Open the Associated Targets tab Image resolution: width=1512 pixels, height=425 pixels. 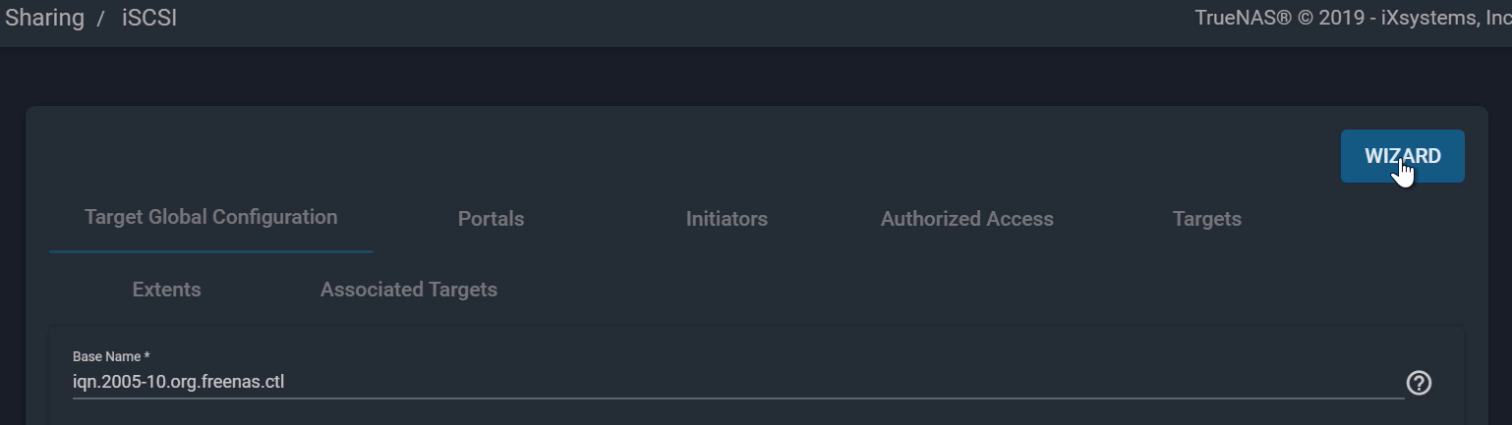408,290
